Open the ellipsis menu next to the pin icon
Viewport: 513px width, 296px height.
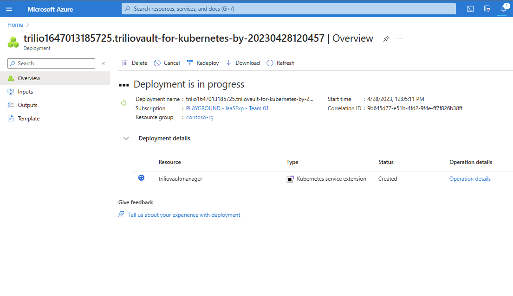click(400, 39)
